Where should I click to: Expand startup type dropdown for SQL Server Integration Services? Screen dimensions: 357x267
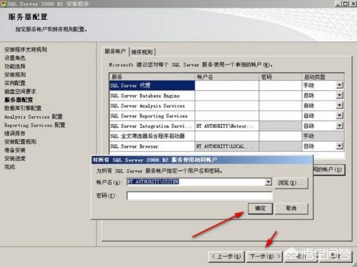(x=339, y=126)
